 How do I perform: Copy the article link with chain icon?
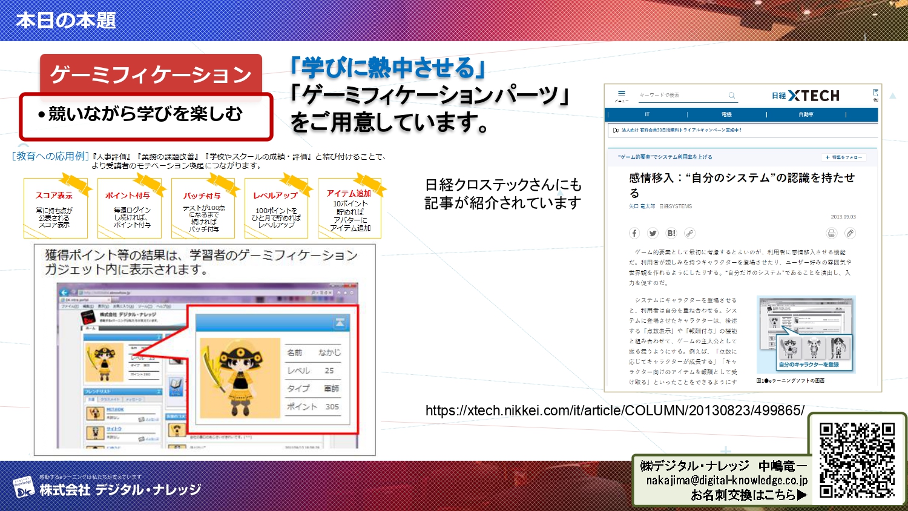689,233
